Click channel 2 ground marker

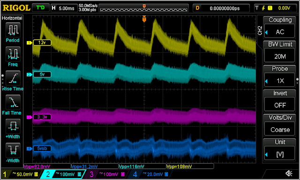[x=29, y=75]
